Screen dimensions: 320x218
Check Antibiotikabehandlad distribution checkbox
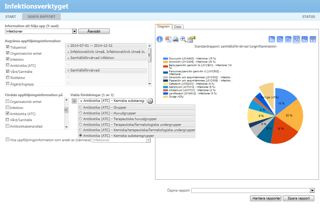pos(7,126)
